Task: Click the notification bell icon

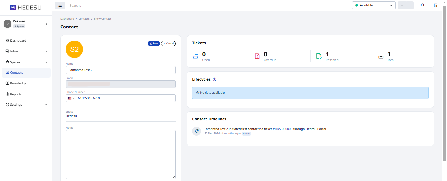Action: coord(422,5)
